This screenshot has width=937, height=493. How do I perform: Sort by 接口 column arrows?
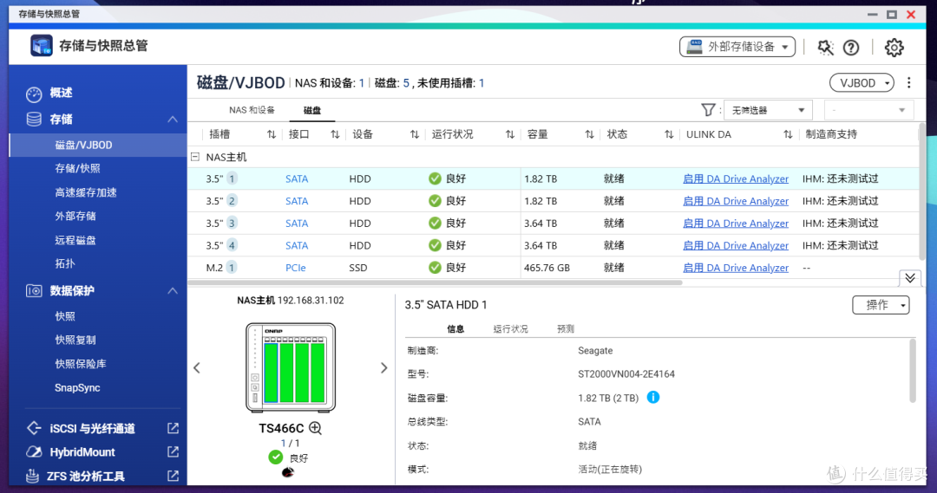point(335,134)
